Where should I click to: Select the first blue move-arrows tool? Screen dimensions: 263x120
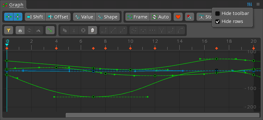pyautogui.click(x=9, y=17)
